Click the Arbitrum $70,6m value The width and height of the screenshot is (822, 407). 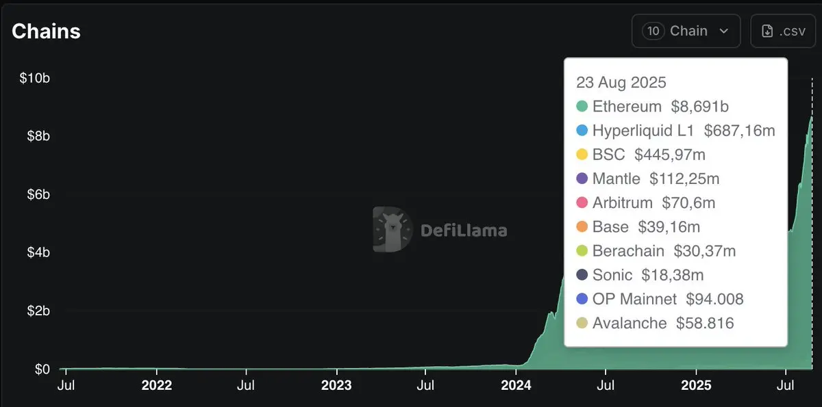pyautogui.click(x=688, y=202)
